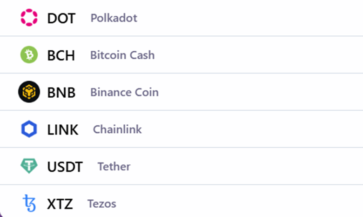Click the Bitcoin Cash name label
363x217 pixels.
tap(122, 55)
